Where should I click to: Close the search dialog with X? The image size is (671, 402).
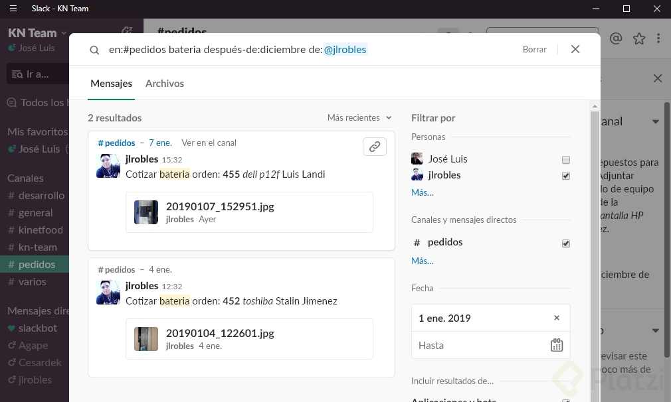[x=575, y=49]
